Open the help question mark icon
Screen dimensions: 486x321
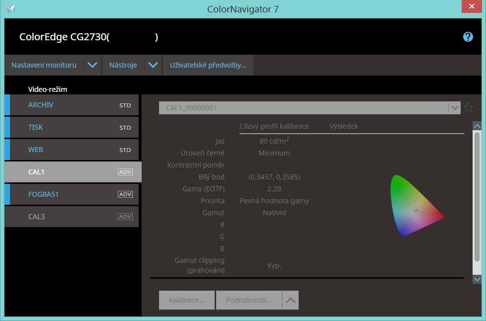[468, 37]
